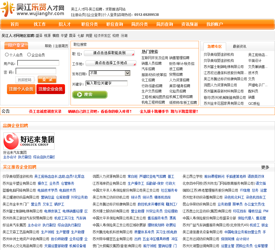Open the 晒晒自己的工资吧 announcement
The width and height of the screenshot is (275, 250).
[x=100, y=111]
